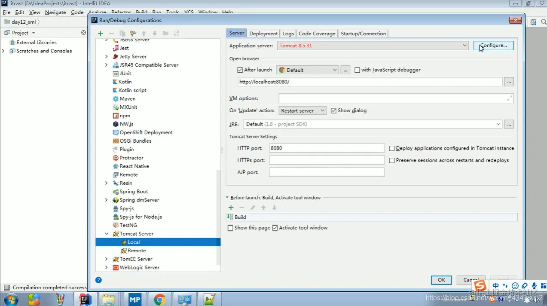Switch to the Code Coverage tab
The width and height of the screenshot is (547, 306).
[x=317, y=34]
